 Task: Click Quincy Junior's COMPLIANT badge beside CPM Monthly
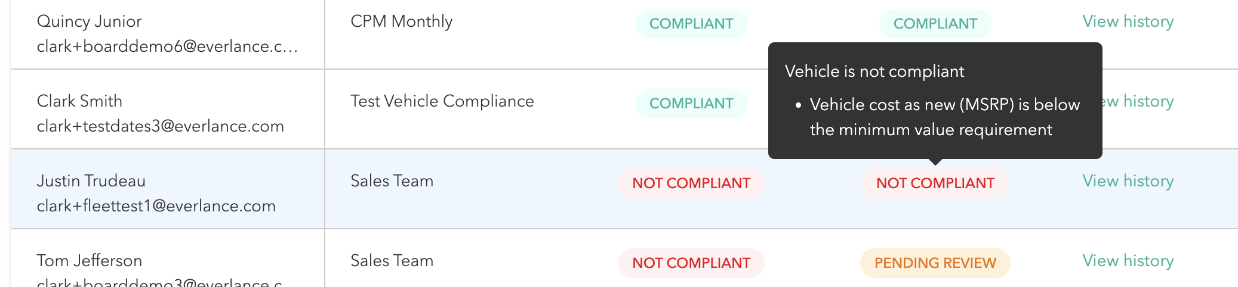pyautogui.click(x=691, y=24)
